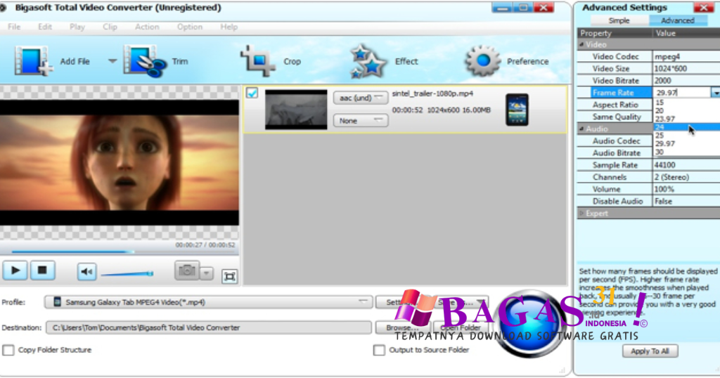Expand the Expert properties section

(x=581, y=214)
